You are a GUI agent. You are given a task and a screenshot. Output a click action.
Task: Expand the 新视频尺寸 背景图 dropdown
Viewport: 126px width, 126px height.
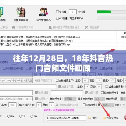point(70,99)
